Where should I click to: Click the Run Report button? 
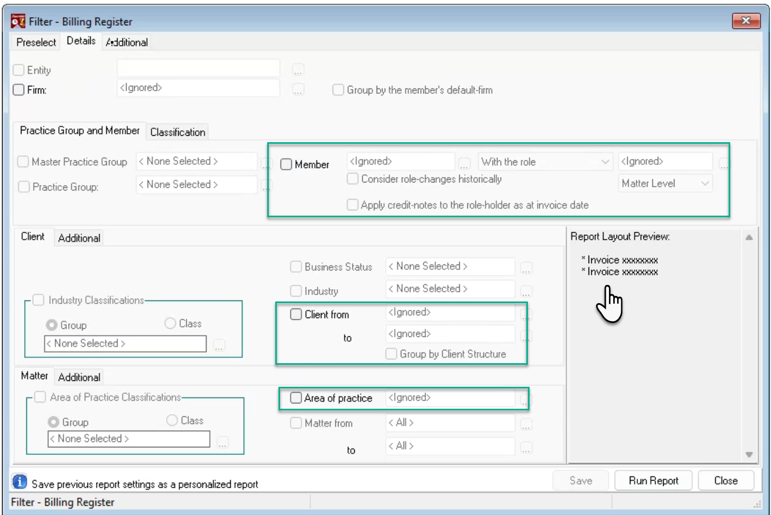coord(653,481)
